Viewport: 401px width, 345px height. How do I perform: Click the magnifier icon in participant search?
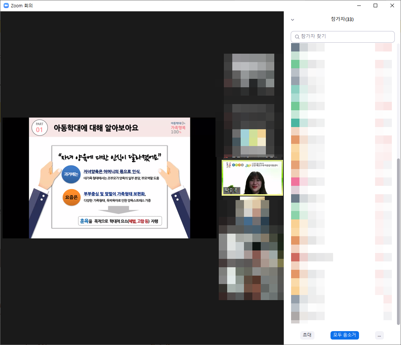coord(297,37)
